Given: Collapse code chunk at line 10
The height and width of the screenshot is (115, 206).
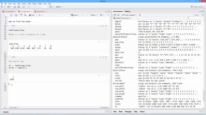Looking at the screenshot, I should pyautogui.click(x=7, y=26).
